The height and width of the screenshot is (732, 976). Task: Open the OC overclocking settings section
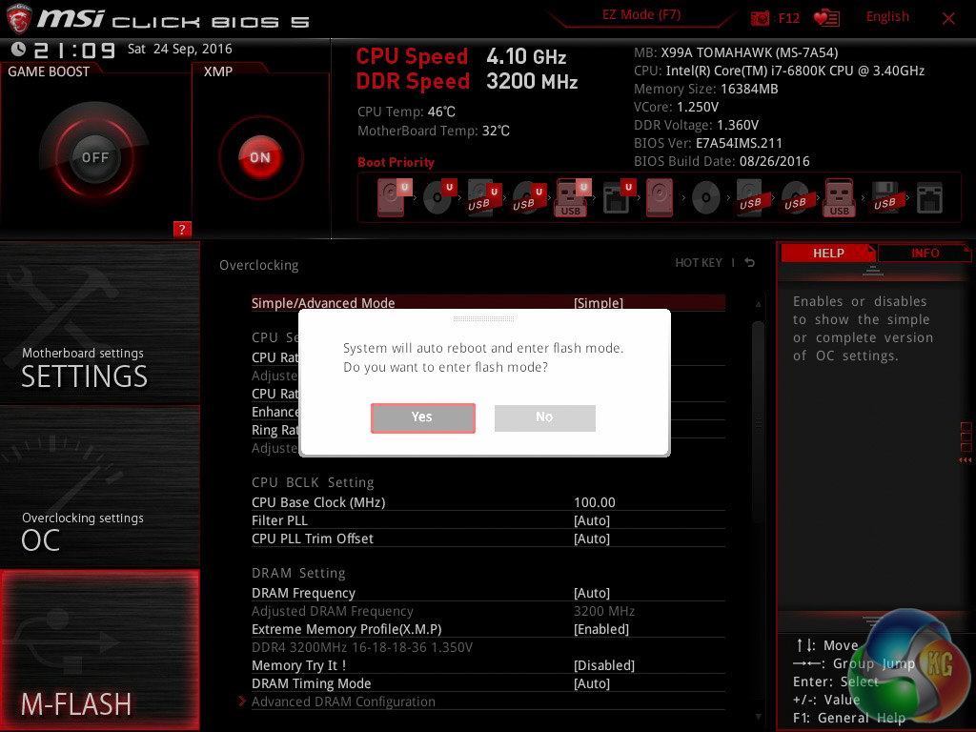tap(99, 487)
